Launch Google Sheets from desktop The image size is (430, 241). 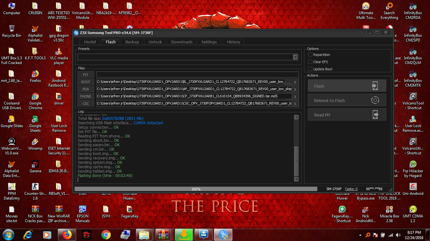coord(35,124)
